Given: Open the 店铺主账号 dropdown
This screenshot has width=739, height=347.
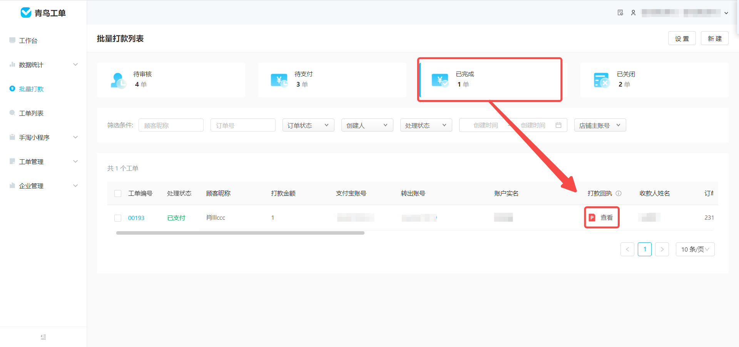Looking at the screenshot, I should [600, 125].
